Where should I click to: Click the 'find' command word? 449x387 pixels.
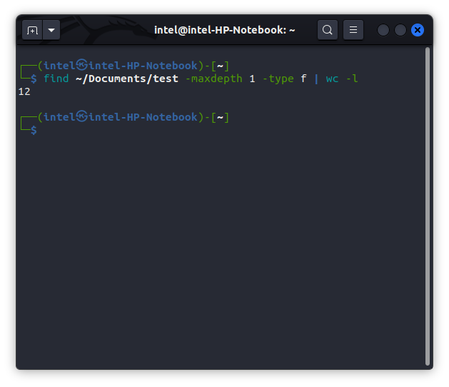click(56, 79)
